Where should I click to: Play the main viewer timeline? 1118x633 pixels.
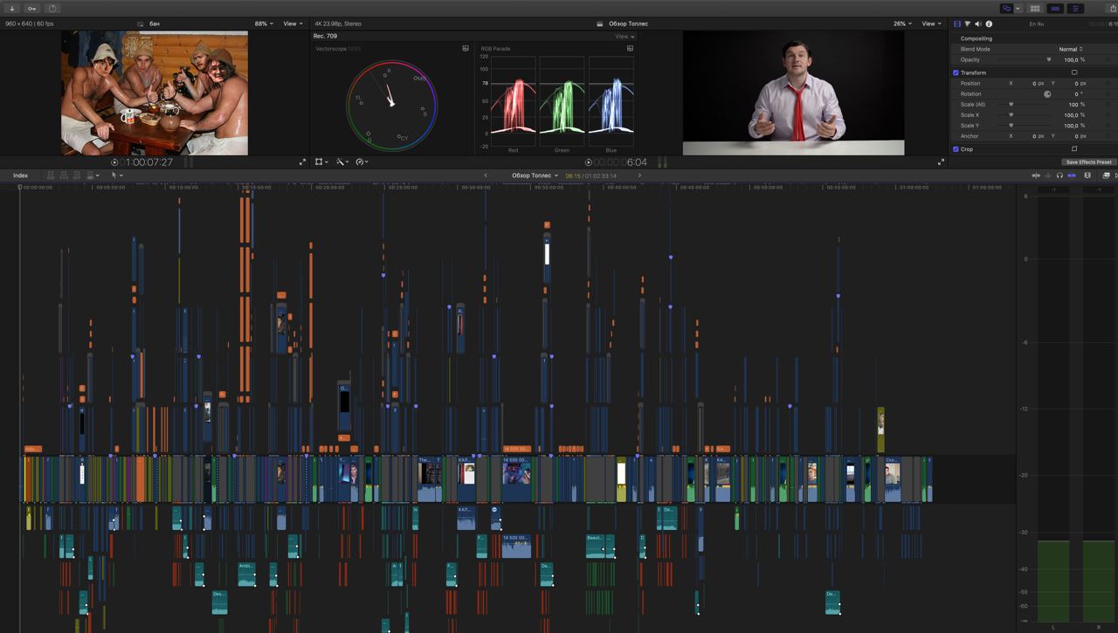[588, 162]
